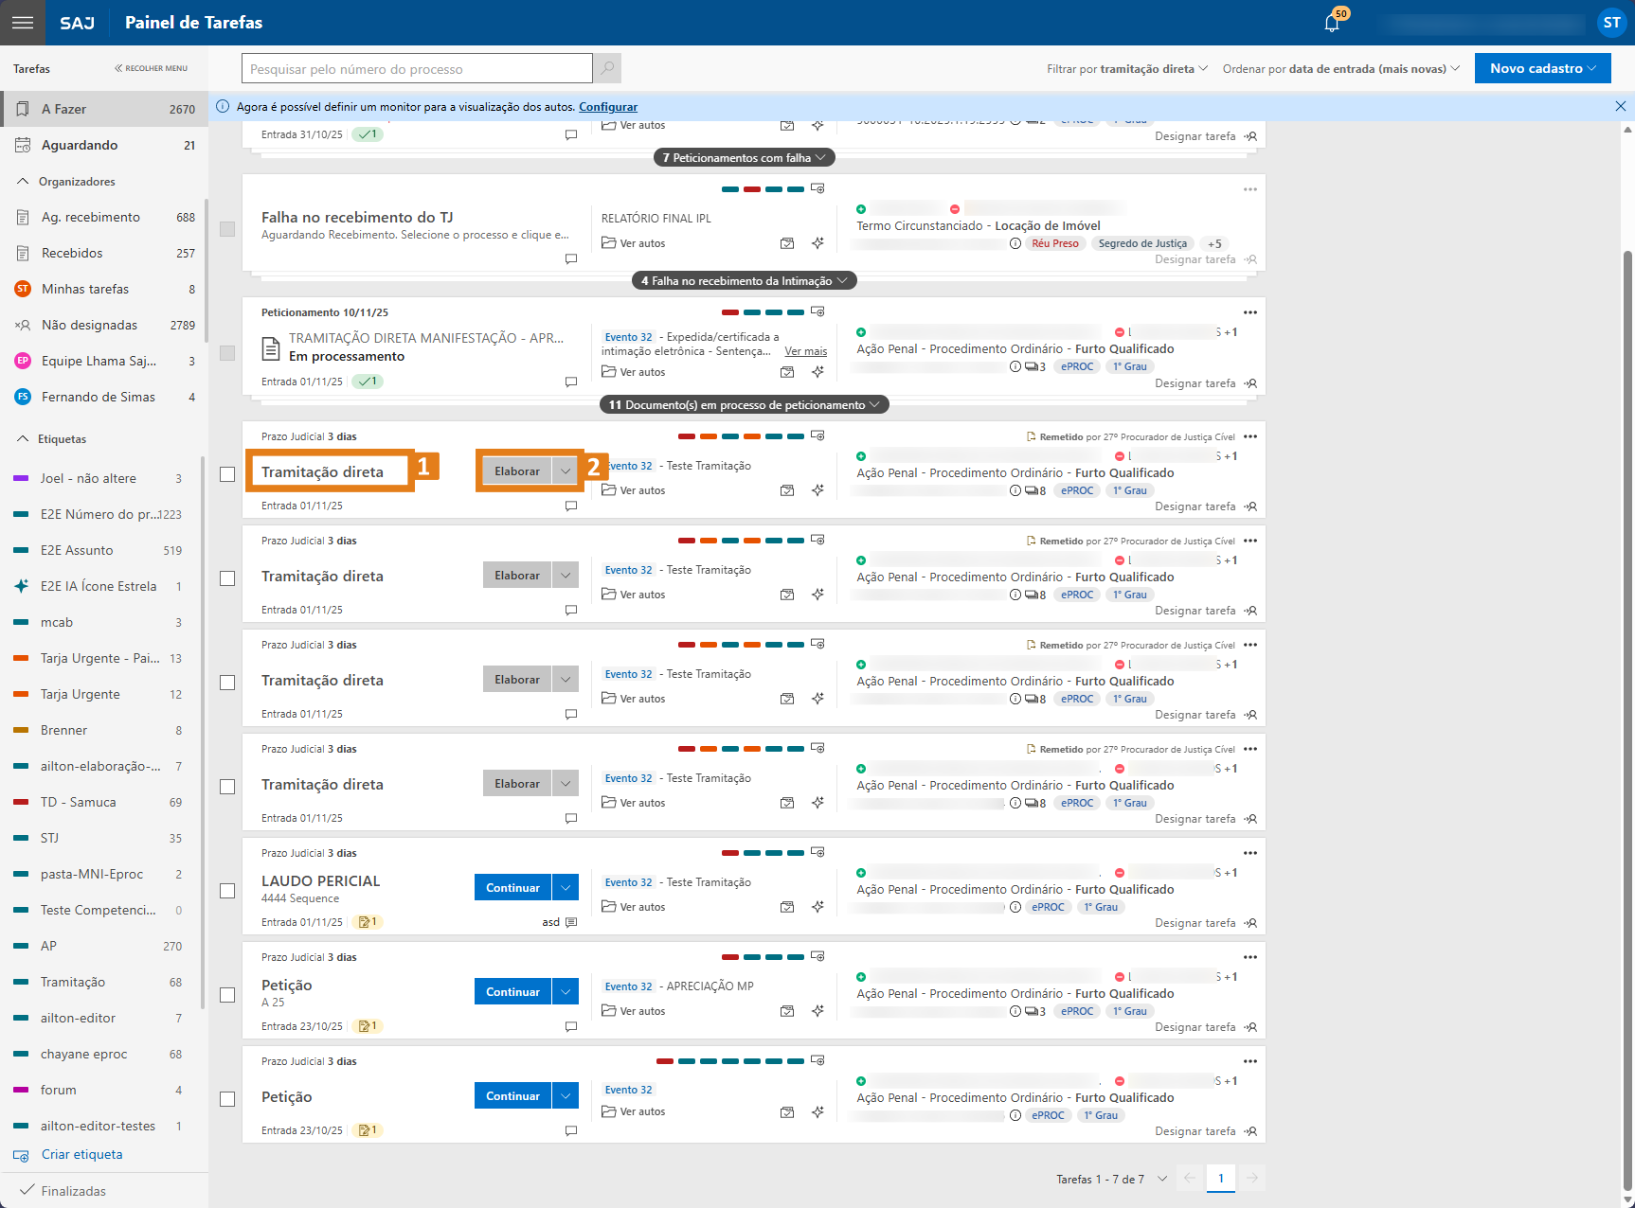Select the first Tramitação direta checkbox

(227, 474)
